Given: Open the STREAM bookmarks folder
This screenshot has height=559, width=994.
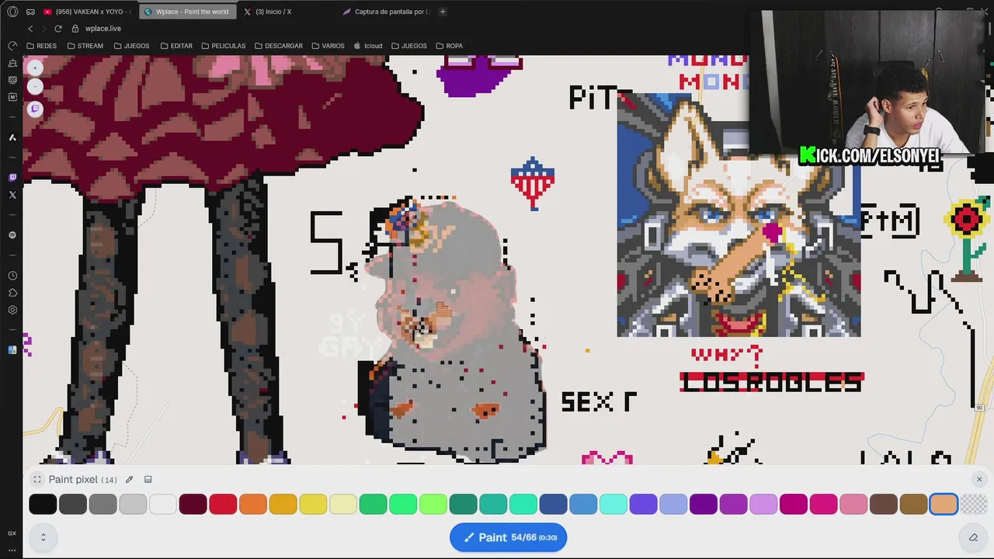Looking at the screenshot, I should click(85, 46).
